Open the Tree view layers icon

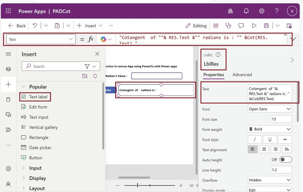[8, 69]
